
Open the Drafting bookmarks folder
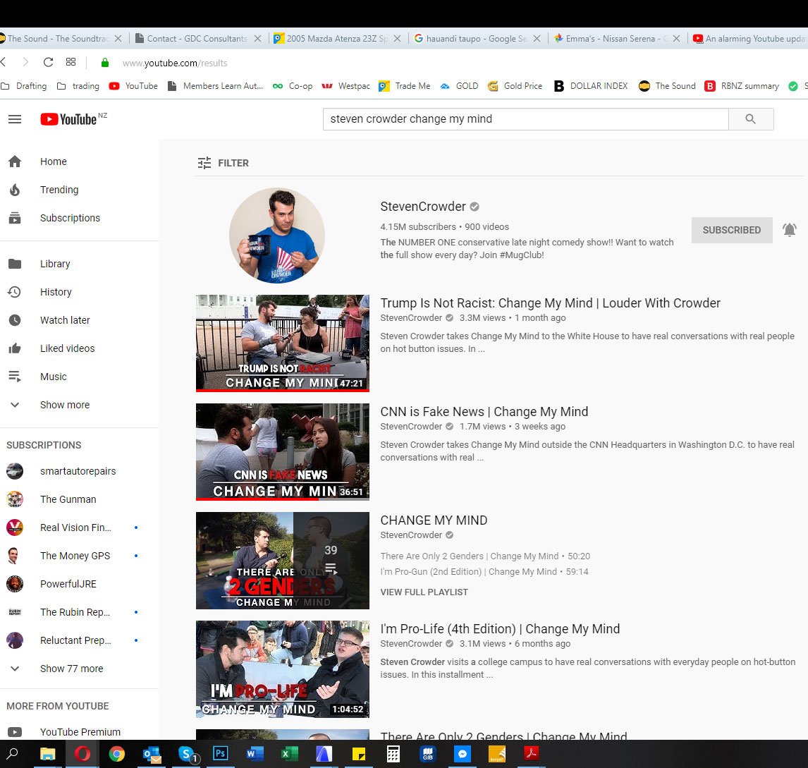click(24, 86)
